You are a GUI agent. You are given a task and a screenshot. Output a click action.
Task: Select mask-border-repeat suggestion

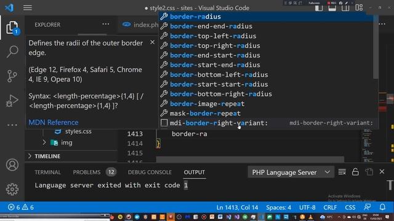(x=266, y=113)
